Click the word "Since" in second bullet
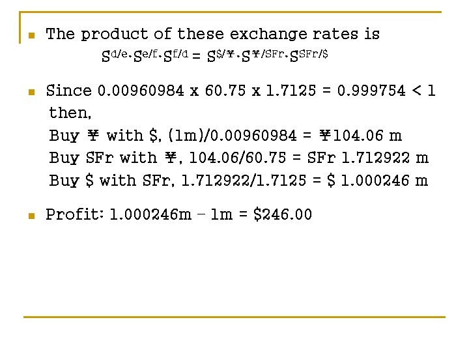Screen dimensions: 469x352 coord(68,91)
